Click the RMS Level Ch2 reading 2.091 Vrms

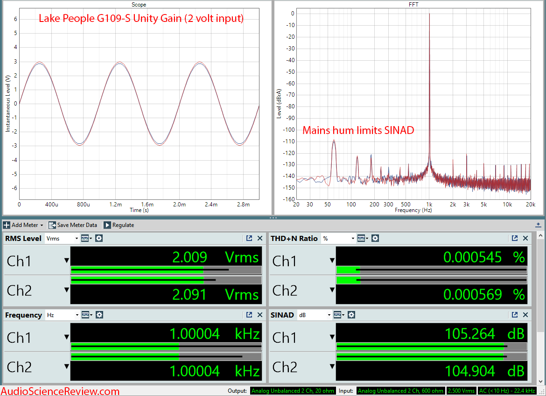(x=216, y=295)
